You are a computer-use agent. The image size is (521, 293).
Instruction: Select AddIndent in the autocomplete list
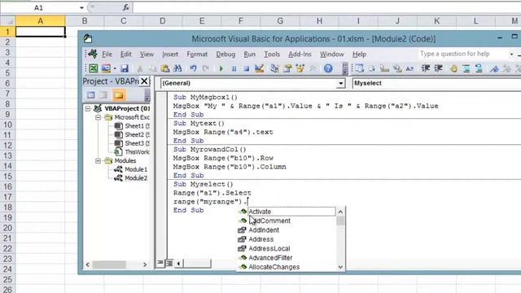point(264,230)
